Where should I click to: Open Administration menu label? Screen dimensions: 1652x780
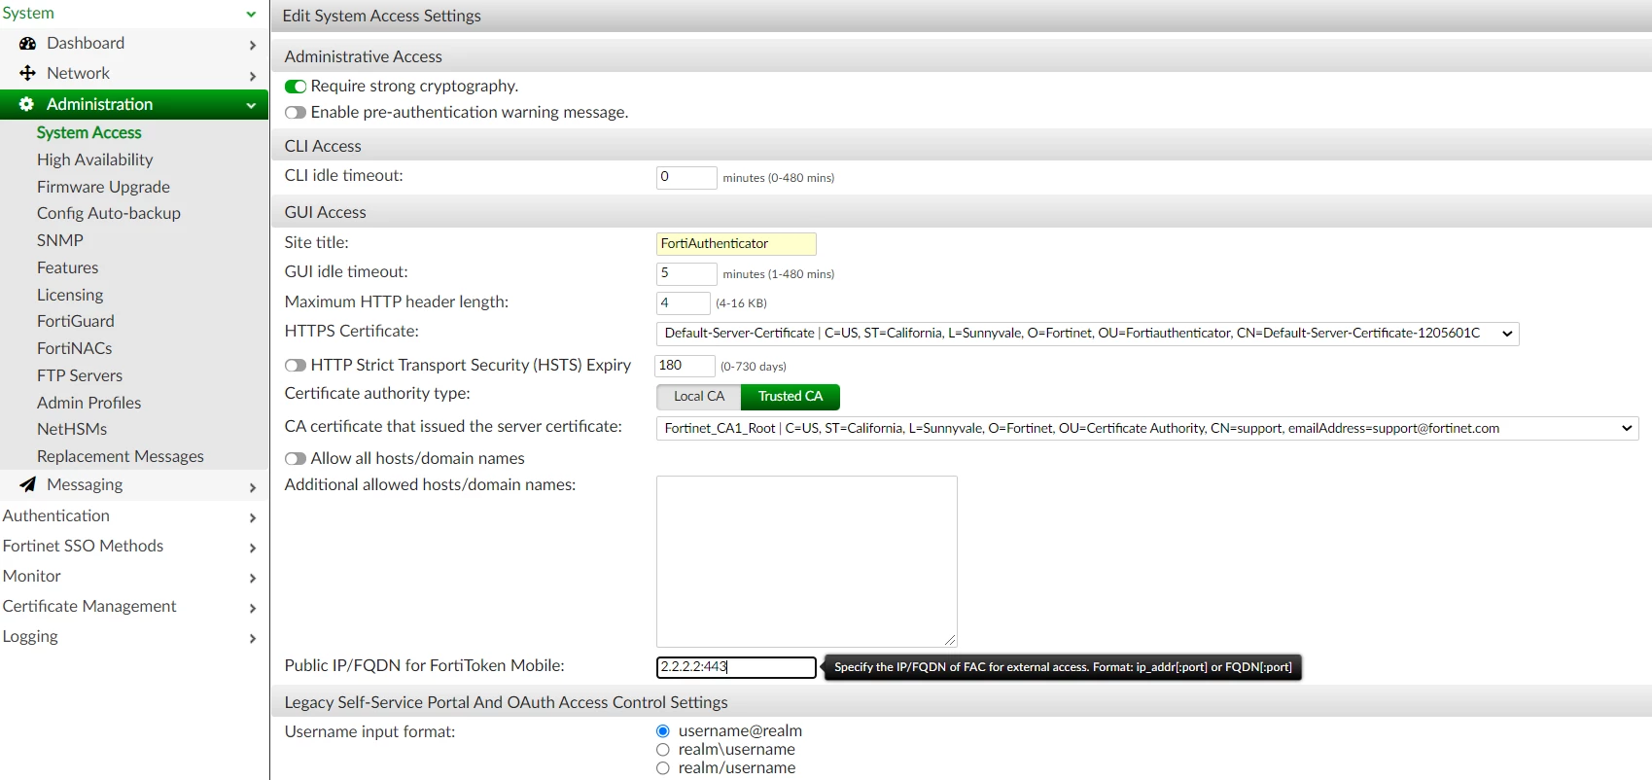[x=99, y=104]
